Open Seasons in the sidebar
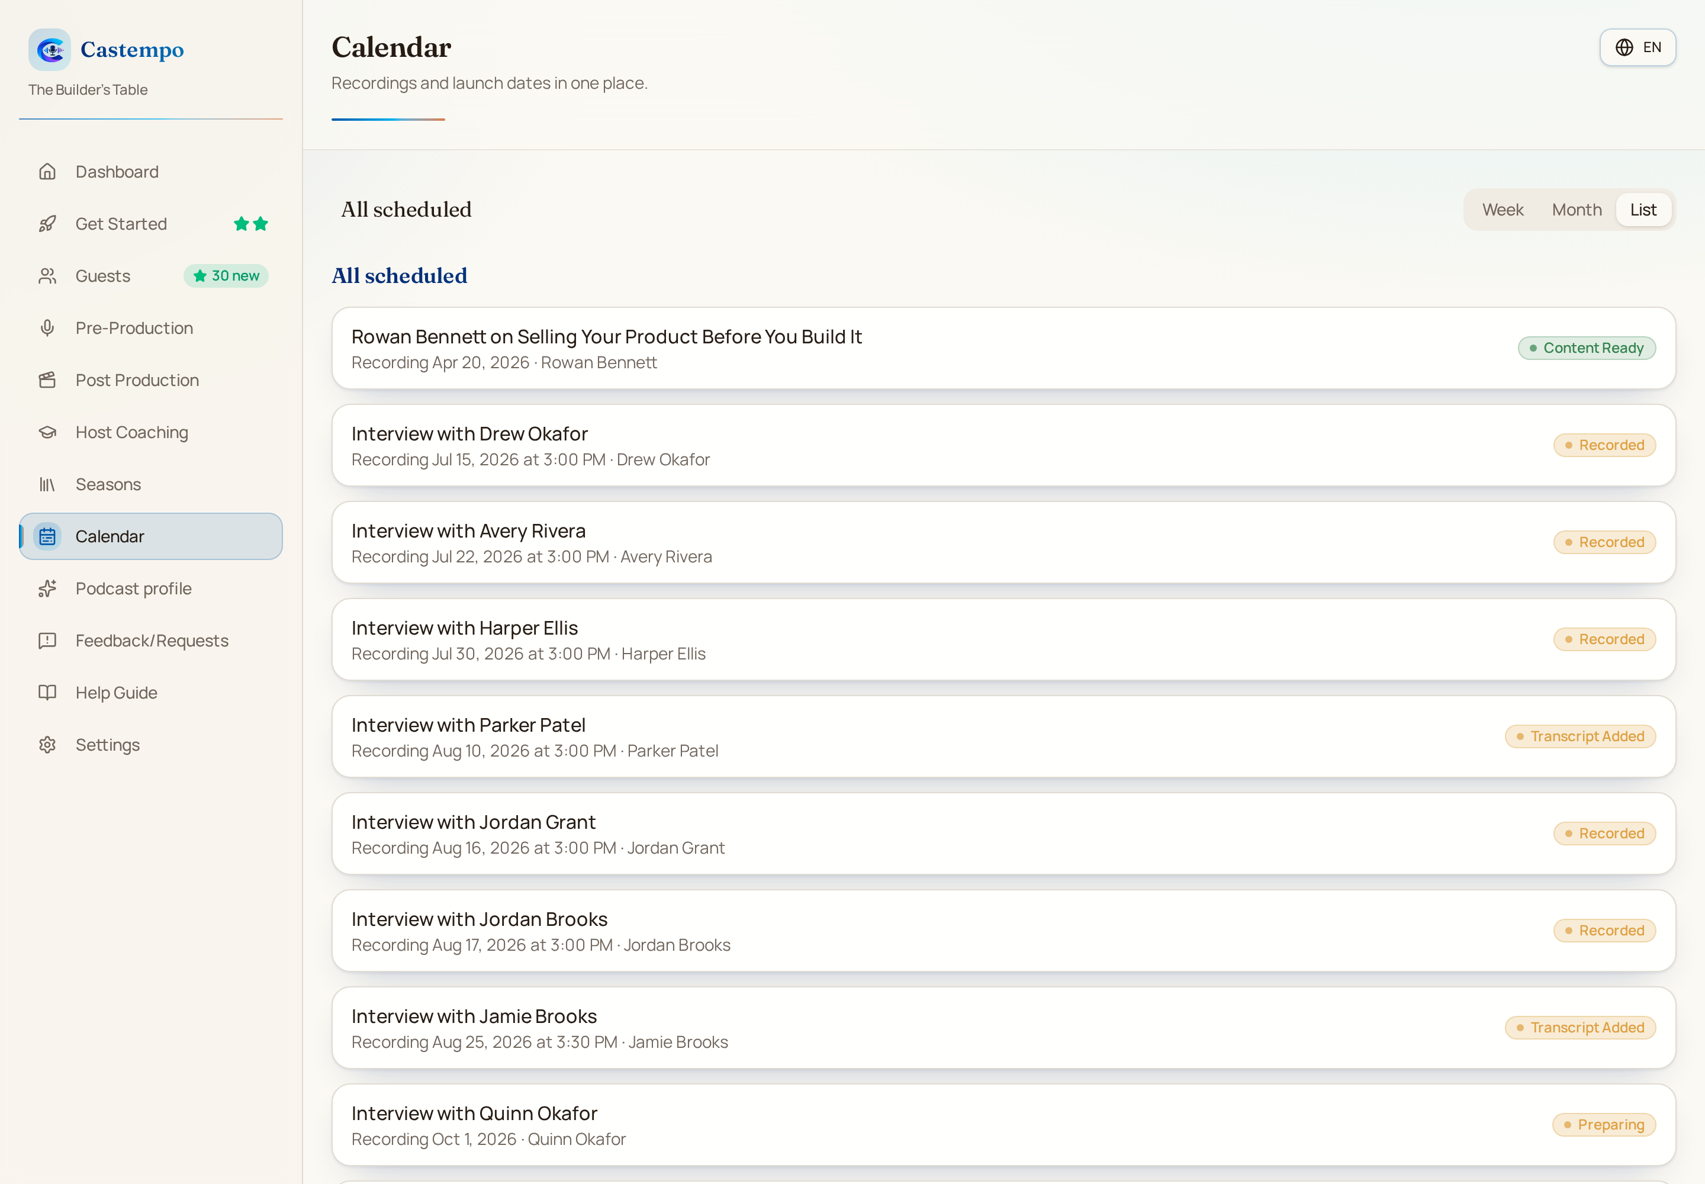Viewport: 1705px width, 1184px height. click(x=150, y=484)
